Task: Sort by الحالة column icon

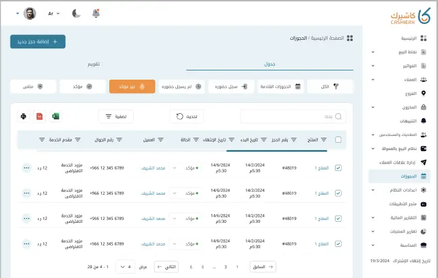Action: (x=196, y=140)
